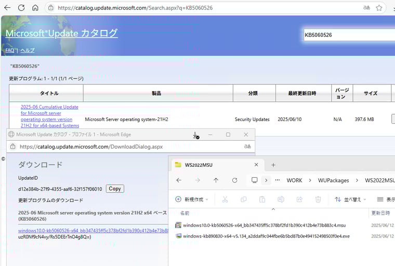Screen dimensions: 395x266
Task: Reload the catalog search page
Action: click(21, 8)
